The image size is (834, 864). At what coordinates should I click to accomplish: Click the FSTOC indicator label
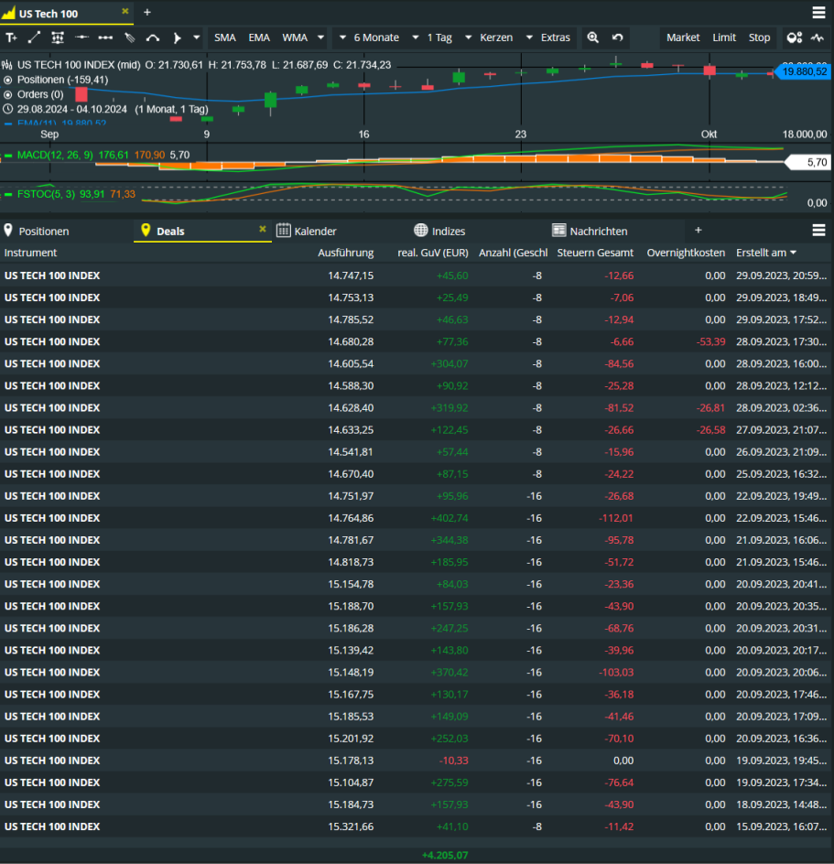tap(46, 194)
